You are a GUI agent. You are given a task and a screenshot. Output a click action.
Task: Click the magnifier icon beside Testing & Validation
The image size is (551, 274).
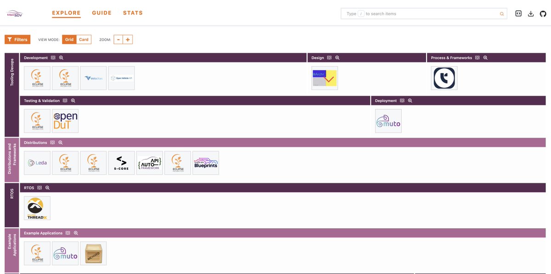73,101
